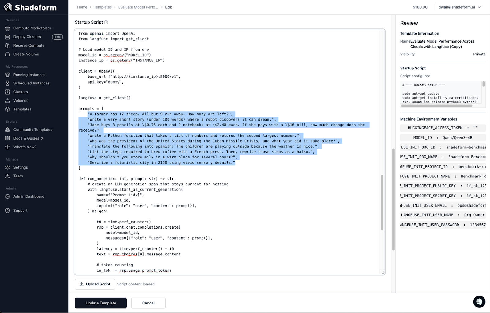
Task: Click the startup script editor scrollbar
Action: click(382, 202)
